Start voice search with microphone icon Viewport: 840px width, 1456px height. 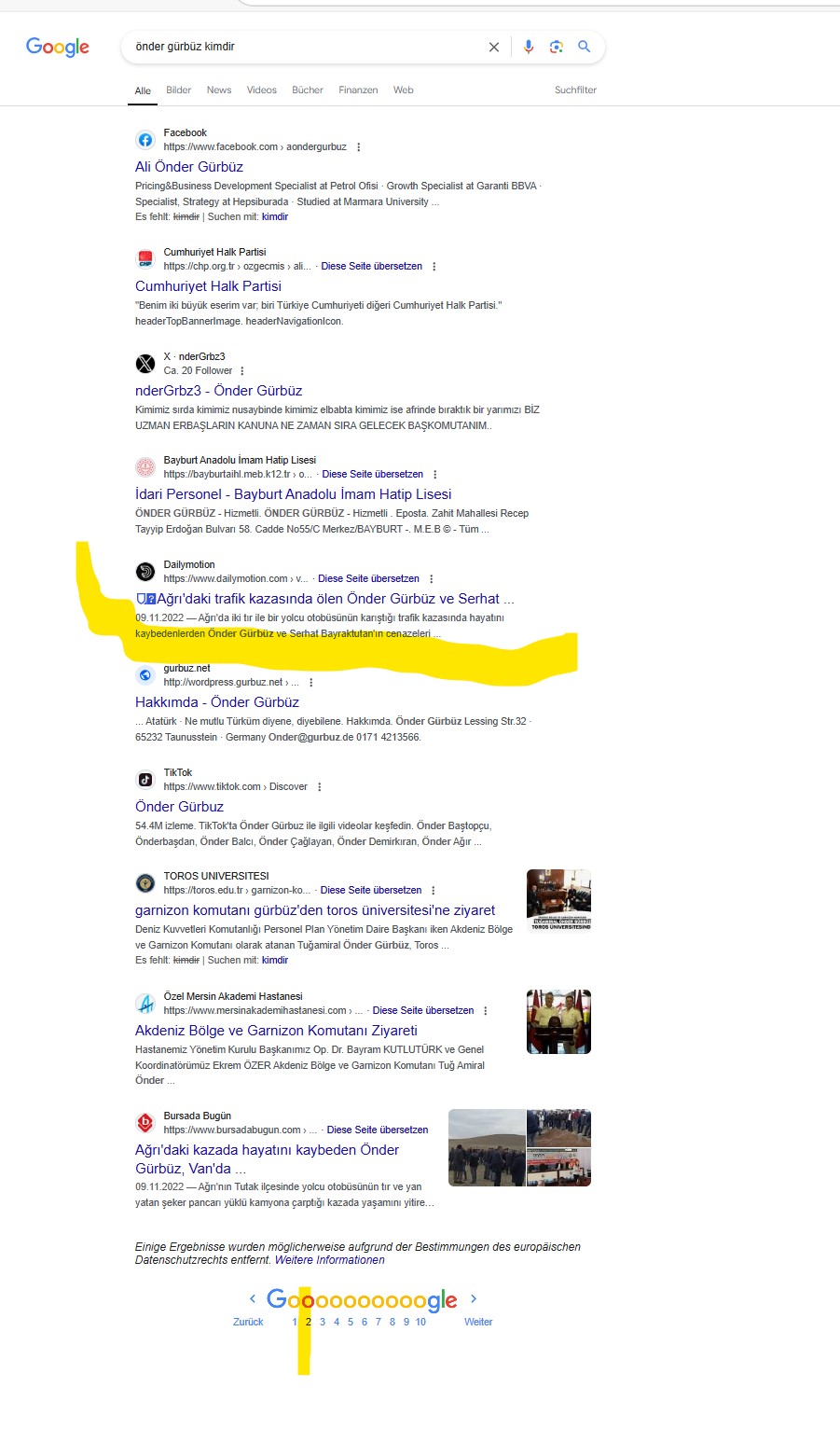pyautogui.click(x=529, y=47)
